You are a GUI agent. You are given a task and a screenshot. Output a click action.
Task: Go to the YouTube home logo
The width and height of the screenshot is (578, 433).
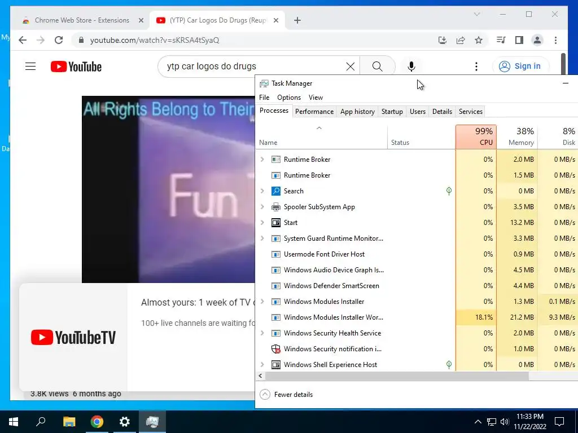tap(76, 67)
